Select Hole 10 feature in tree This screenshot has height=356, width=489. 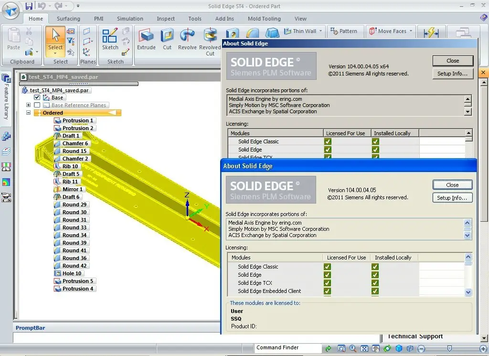coord(68,273)
